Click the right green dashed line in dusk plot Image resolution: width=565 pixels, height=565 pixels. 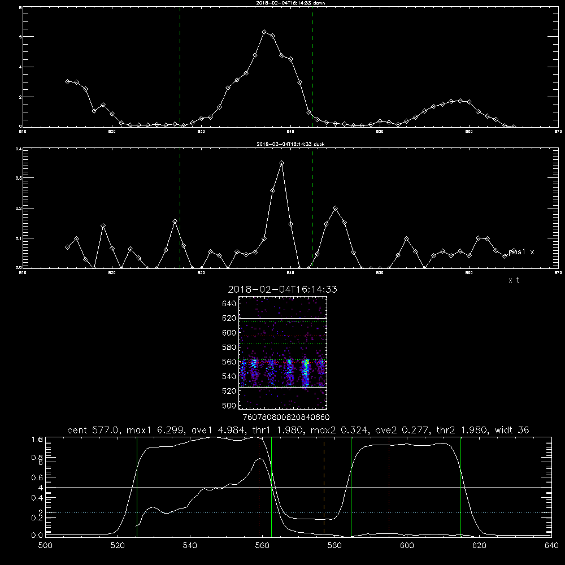tap(312, 208)
